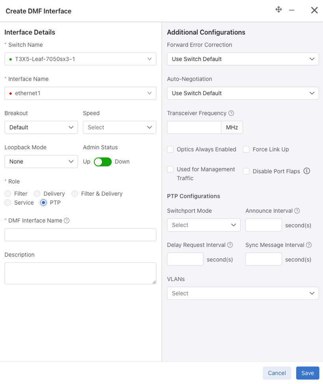Screen dimensions: 323x384
Task: Expand the VLANs select dropdown
Action: click(243, 293)
